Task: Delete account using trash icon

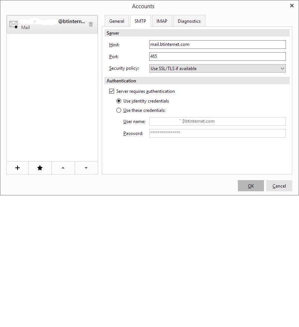Action: (x=91, y=24)
